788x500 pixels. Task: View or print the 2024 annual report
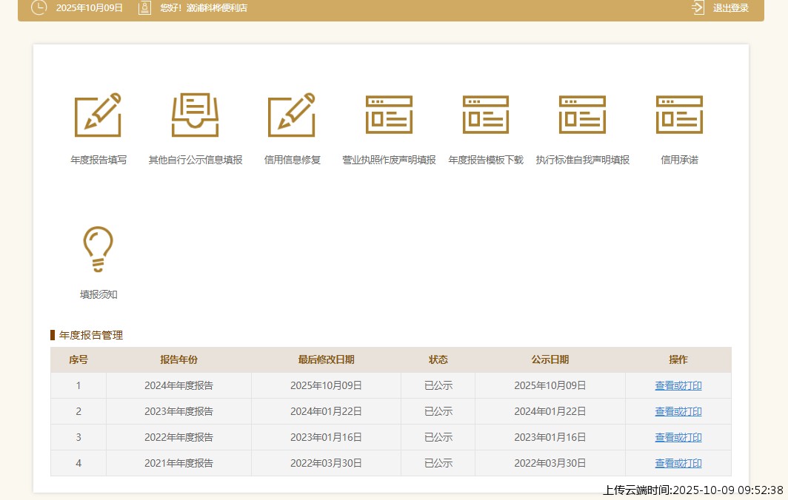(678, 385)
